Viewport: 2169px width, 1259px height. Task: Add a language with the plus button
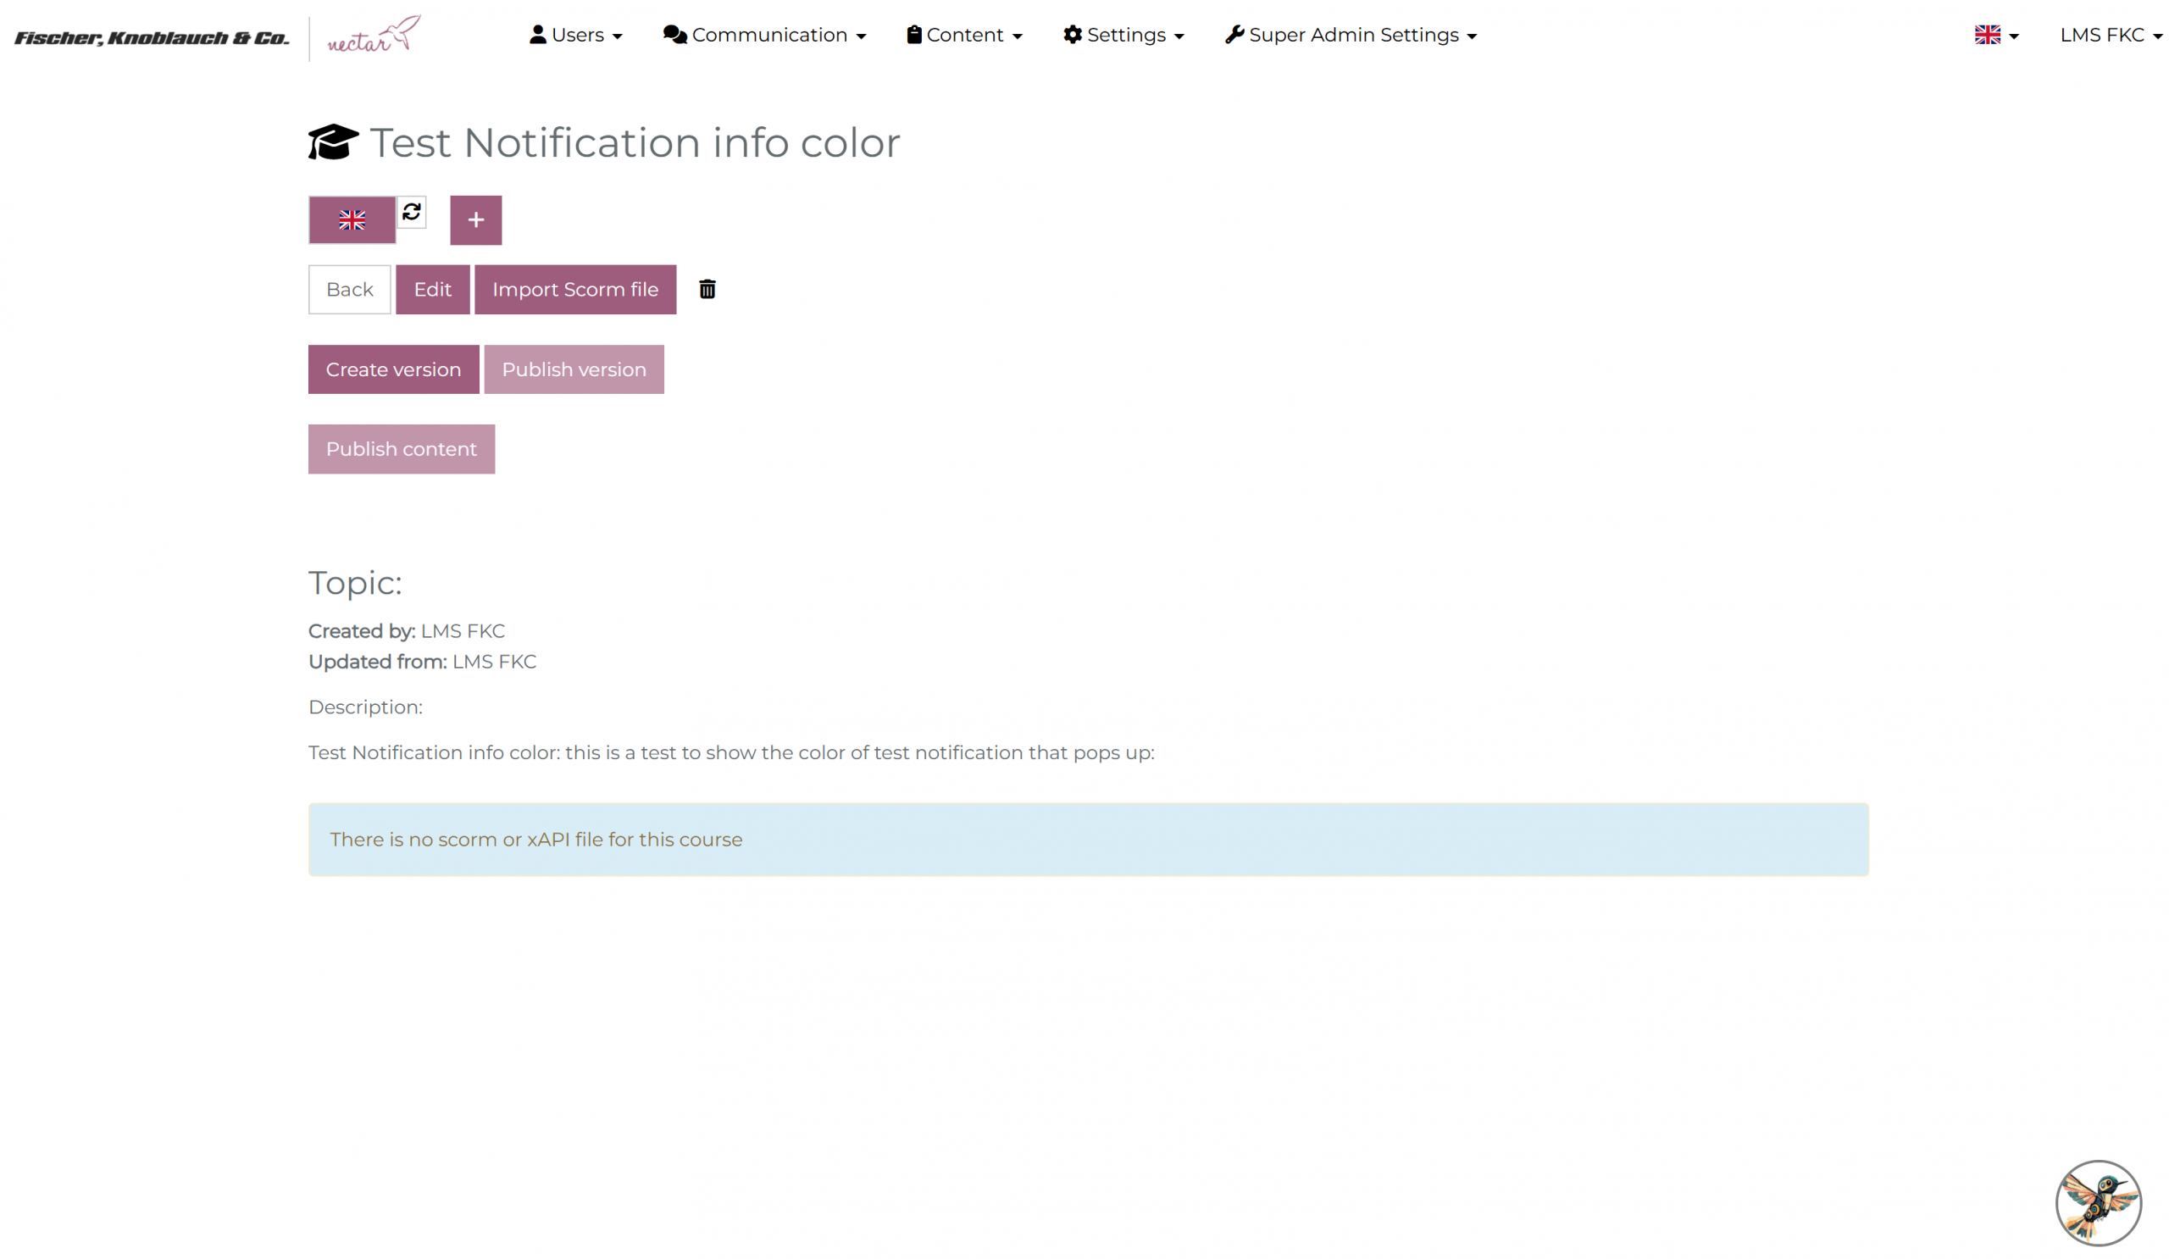[475, 220]
